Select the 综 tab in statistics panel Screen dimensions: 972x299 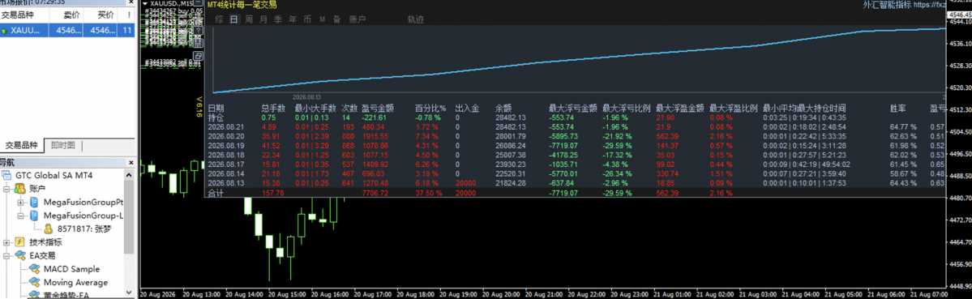pyautogui.click(x=219, y=19)
